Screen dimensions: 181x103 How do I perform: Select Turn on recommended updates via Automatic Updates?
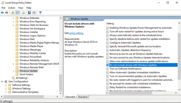coord(138,76)
